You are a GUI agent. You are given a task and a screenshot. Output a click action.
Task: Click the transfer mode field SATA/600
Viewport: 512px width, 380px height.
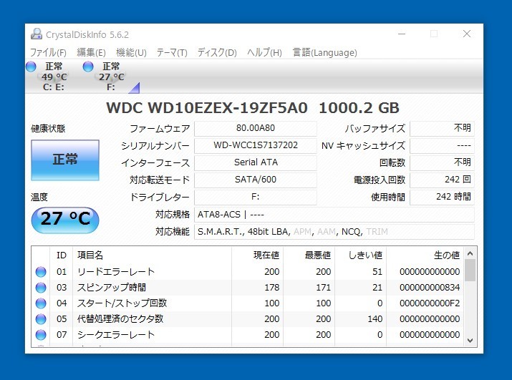[256, 180]
